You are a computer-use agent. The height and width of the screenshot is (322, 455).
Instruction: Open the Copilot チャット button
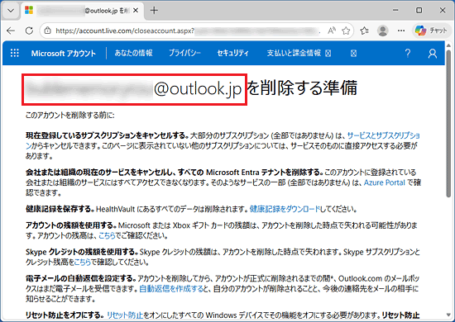click(x=431, y=31)
